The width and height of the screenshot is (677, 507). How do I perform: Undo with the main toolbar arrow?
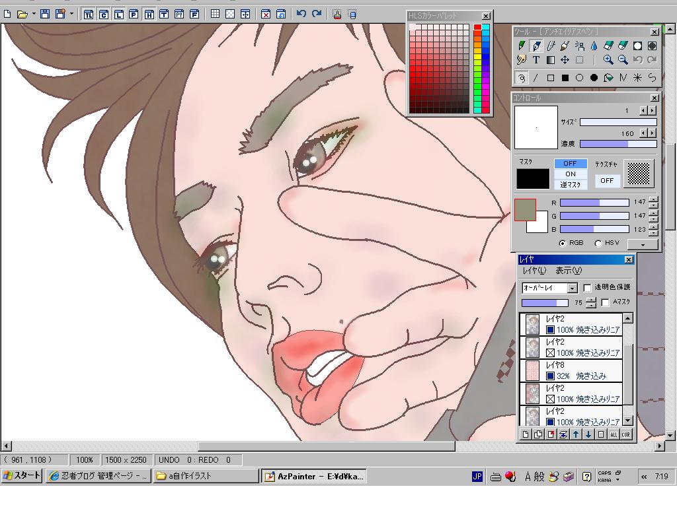(x=301, y=15)
